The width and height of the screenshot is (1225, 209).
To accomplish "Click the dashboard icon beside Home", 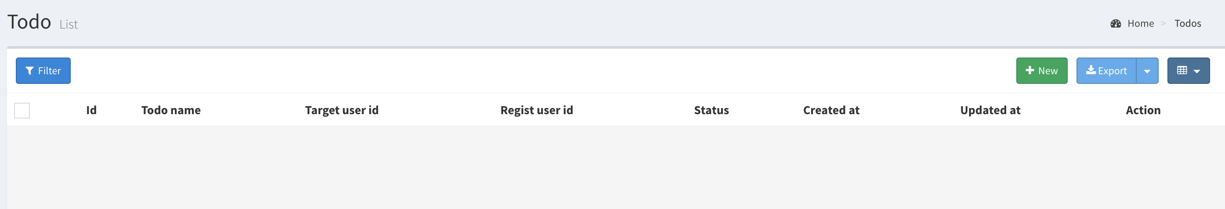I will [x=1116, y=24].
